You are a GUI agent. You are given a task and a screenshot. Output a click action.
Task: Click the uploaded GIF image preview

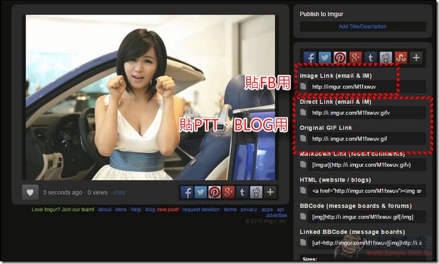[x=150, y=97]
